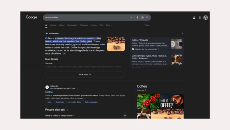Open the Coffee Wikipedia result title
The width and height of the screenshot is (230, 130).
coord(49,92)
